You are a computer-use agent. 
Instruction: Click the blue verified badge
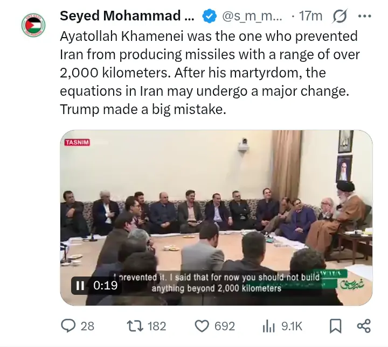click(x=209, y=16)
